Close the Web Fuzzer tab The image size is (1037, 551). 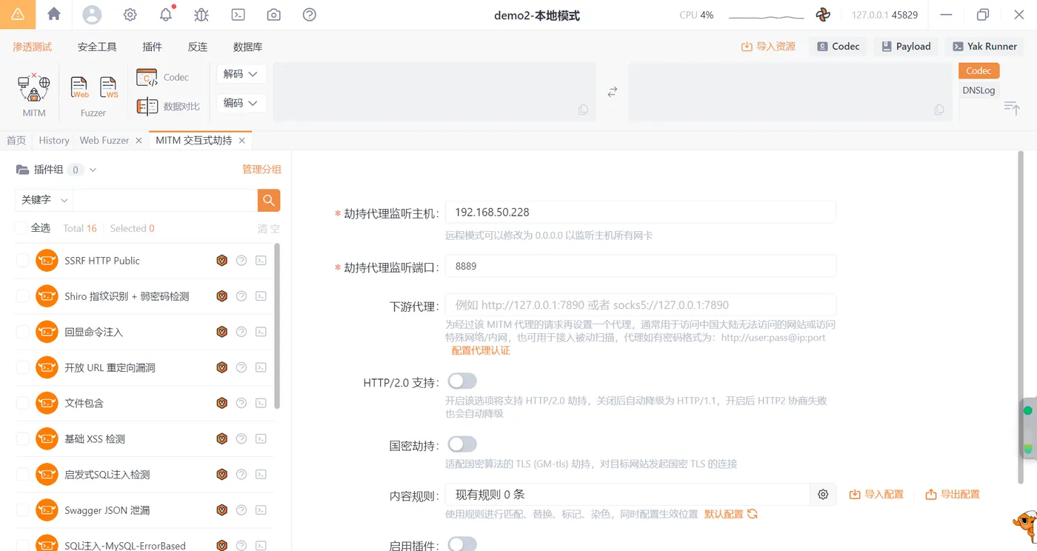pos(139,140)
